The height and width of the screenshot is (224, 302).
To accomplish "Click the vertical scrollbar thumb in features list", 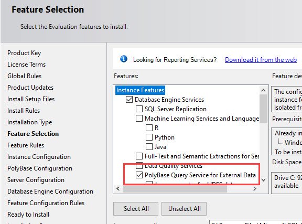I will coord(263,109).
